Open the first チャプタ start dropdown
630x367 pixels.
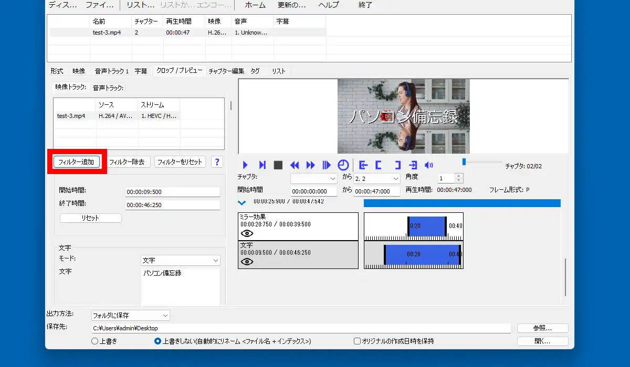coord(314,179)
